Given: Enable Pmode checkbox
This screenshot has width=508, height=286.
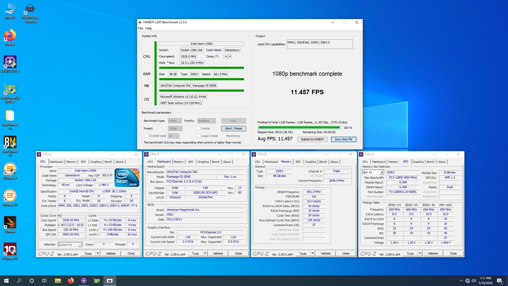Looking at the screenshot, I should pos(198,129).
